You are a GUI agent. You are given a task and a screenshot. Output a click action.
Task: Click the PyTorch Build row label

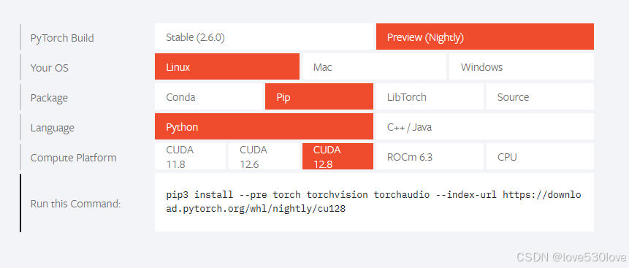[x=62, y=38]
